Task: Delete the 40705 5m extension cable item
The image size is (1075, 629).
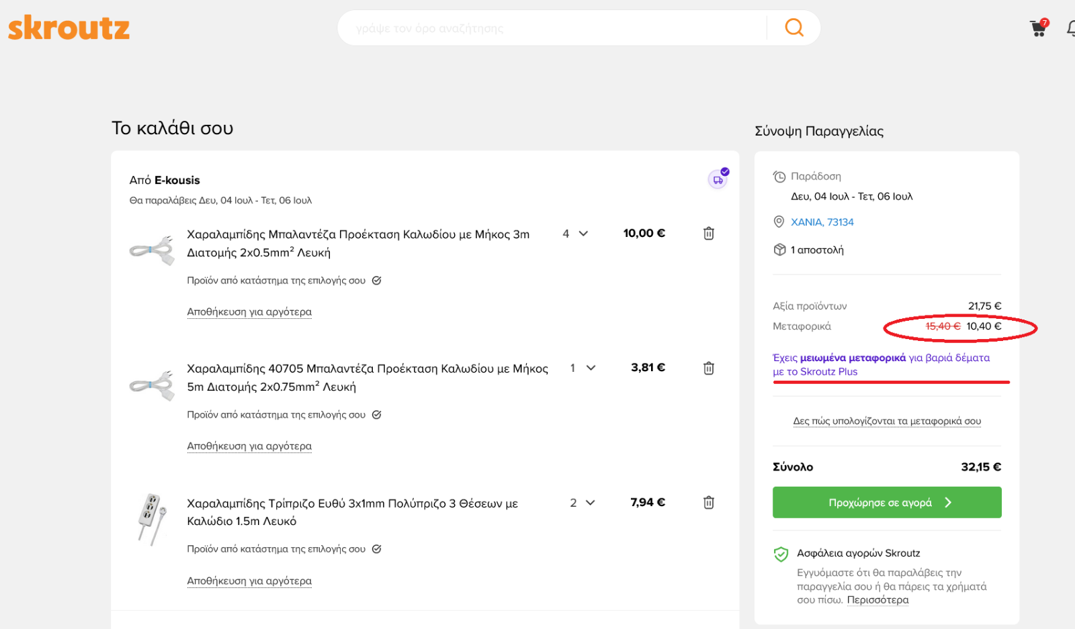Action: tap(709, 368)
